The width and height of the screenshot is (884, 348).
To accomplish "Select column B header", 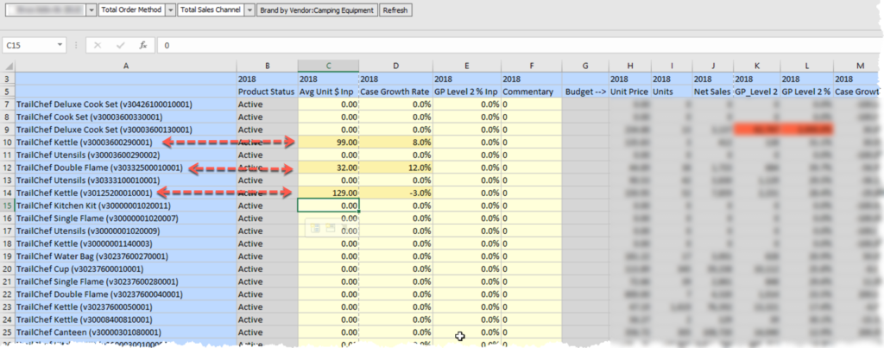I will [x=268, y=66].
